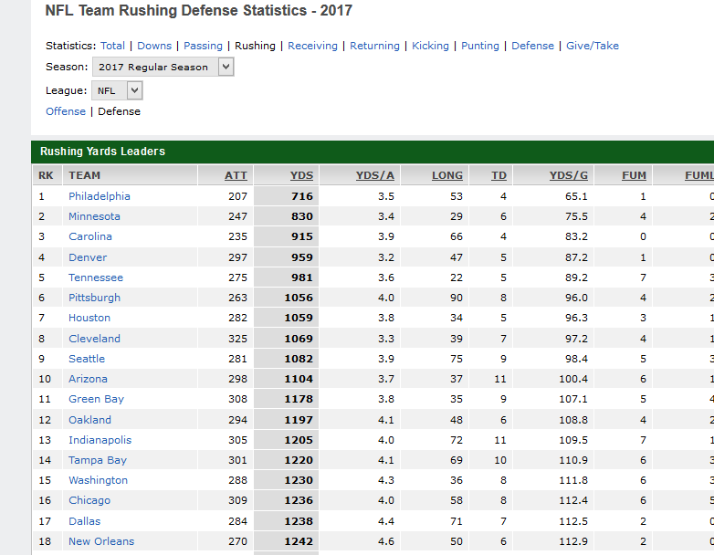The height and width of the screenshot is (555, 714).
Task: Click the TEAM column header
Action: (x=84, y=175)
